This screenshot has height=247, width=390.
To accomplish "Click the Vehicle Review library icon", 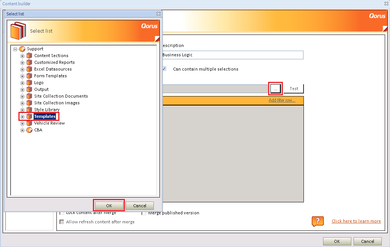I will tap(29, 123).
